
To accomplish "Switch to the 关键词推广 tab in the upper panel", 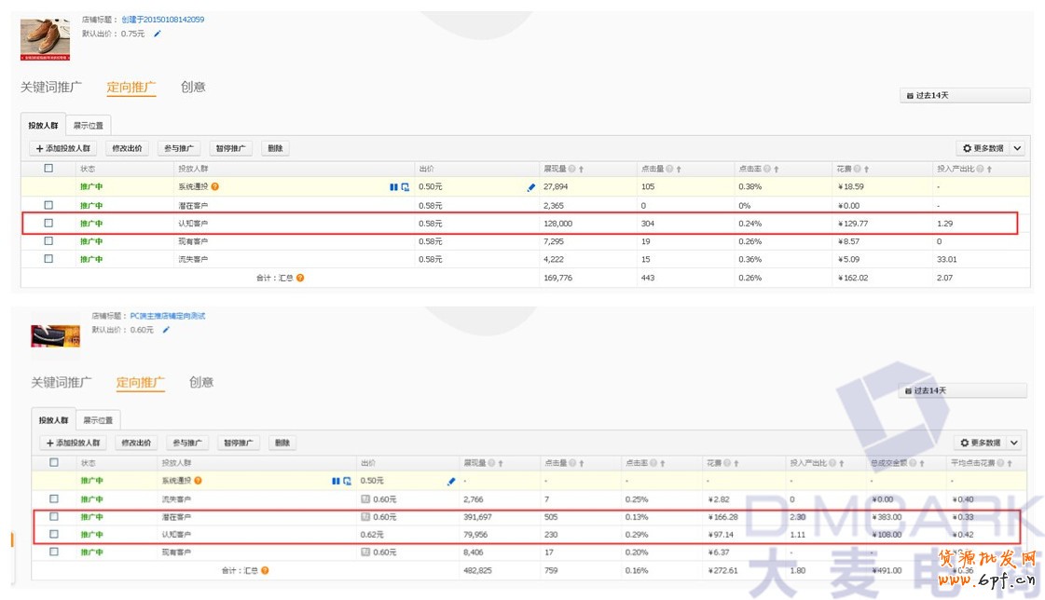I will (51, 87).
